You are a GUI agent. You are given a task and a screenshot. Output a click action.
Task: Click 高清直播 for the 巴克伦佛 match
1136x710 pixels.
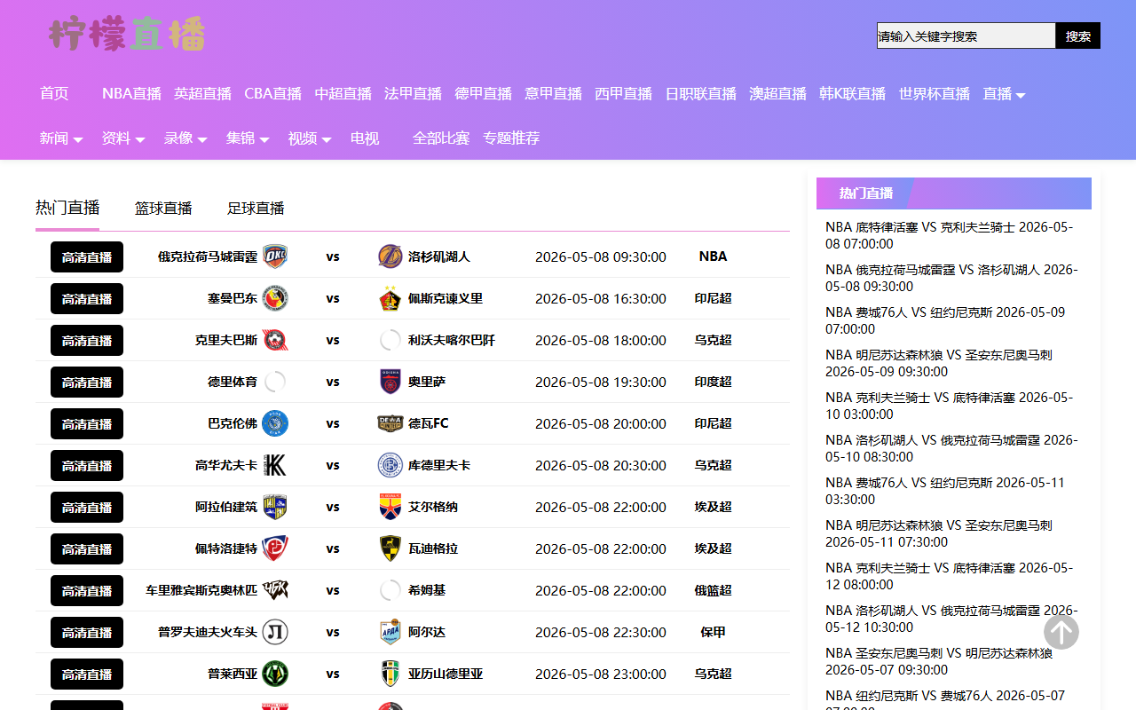coord(87,424)
